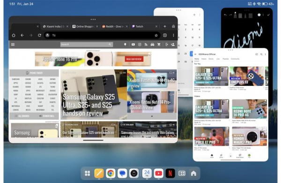Image resolution: width=281 pixels, height=183 pixels.
Task: Click the GSMArena Instagram header icon
Action: [140, 45]
